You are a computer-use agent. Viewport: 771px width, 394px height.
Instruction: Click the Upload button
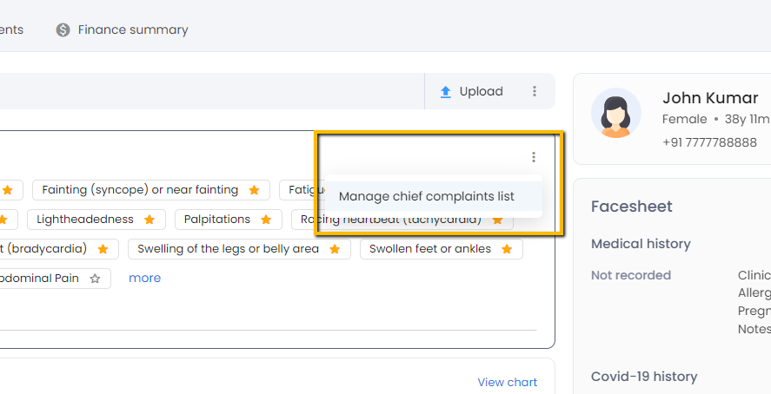pyautogui.click(x=471, y=91)
